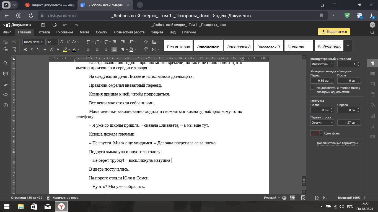Toggle spell checking in the status bar
The height and width of the screenshot is (212, 378).
pos(292,198)
